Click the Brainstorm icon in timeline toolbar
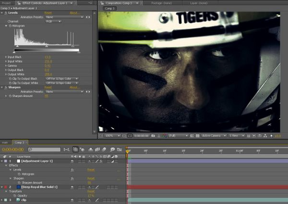The width and height of the screenshot is (288, 204). (x=112, y=150)
